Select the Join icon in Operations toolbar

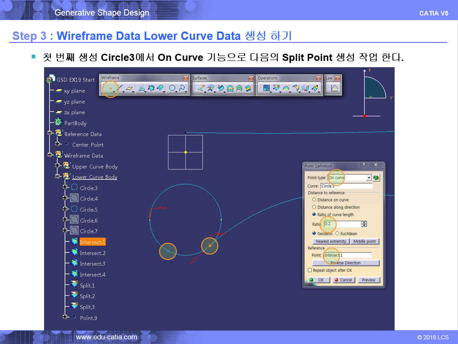pos(266,88)
